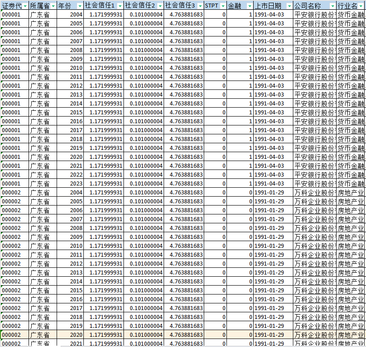Click stock code 000001 in the 2017 row
366x347 pixels.
[x=15, y=130]
